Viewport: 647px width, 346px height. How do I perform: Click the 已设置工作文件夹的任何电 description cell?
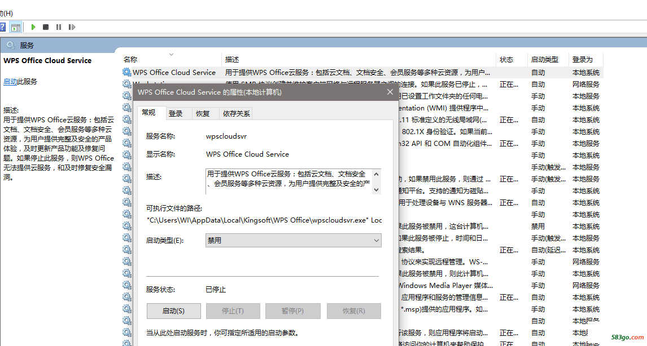[443, 96]
